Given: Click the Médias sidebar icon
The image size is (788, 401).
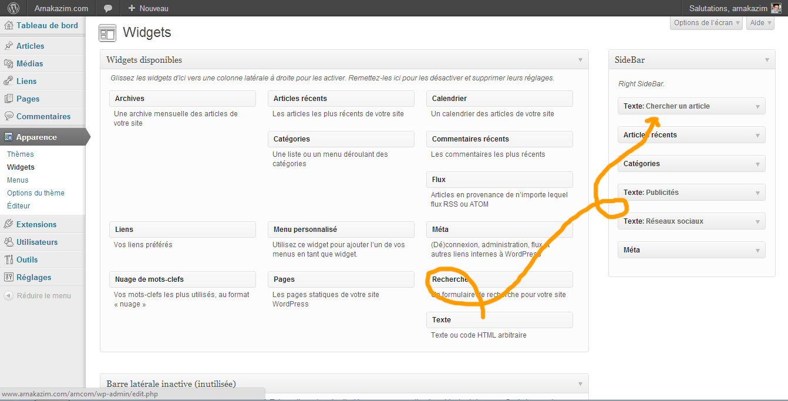Looking at the screenshot, I should click(9, 63).
